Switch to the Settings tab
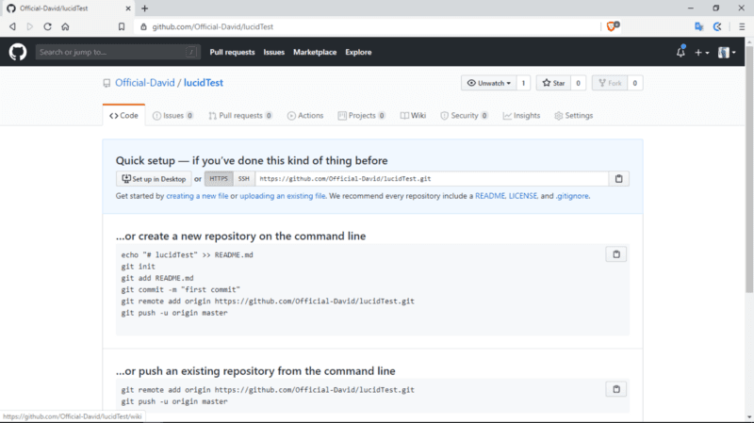Screen dimensions: 754x423 573,116
